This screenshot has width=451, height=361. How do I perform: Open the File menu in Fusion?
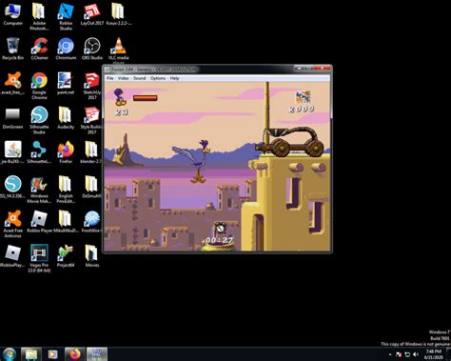109,78
